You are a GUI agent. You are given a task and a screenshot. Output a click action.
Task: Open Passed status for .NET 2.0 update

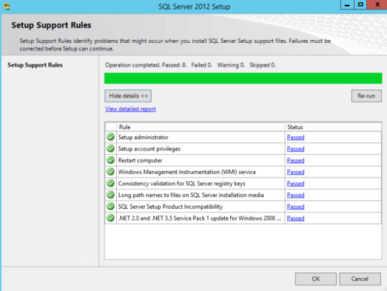coord(296,218)
